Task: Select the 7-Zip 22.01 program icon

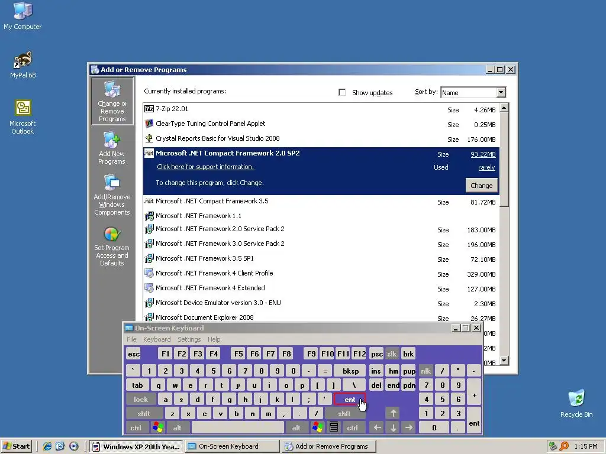Action: (149, 109)
